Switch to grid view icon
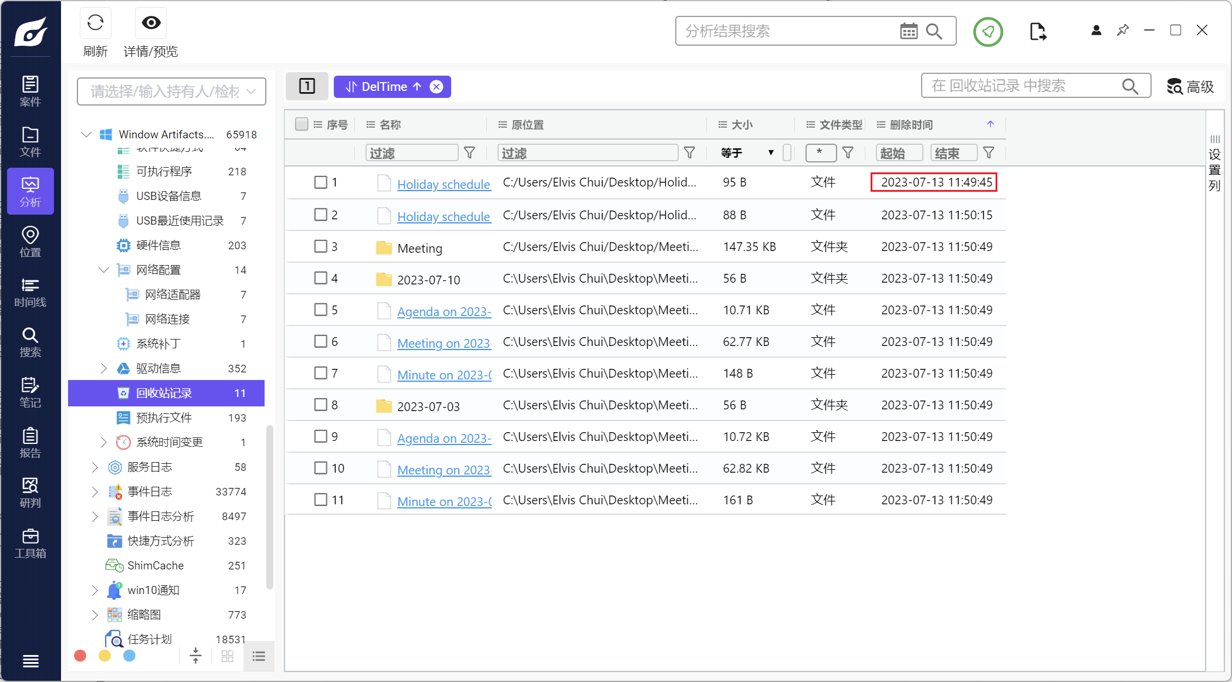Image resolution: width=1232 pixels, height=682 pixels. pyautogui.click(x=228, y=656)
